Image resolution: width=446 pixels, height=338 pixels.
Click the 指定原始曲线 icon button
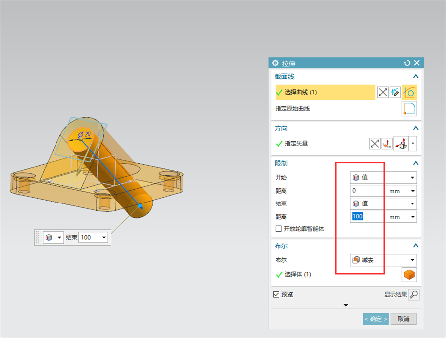tap(409, 108)
